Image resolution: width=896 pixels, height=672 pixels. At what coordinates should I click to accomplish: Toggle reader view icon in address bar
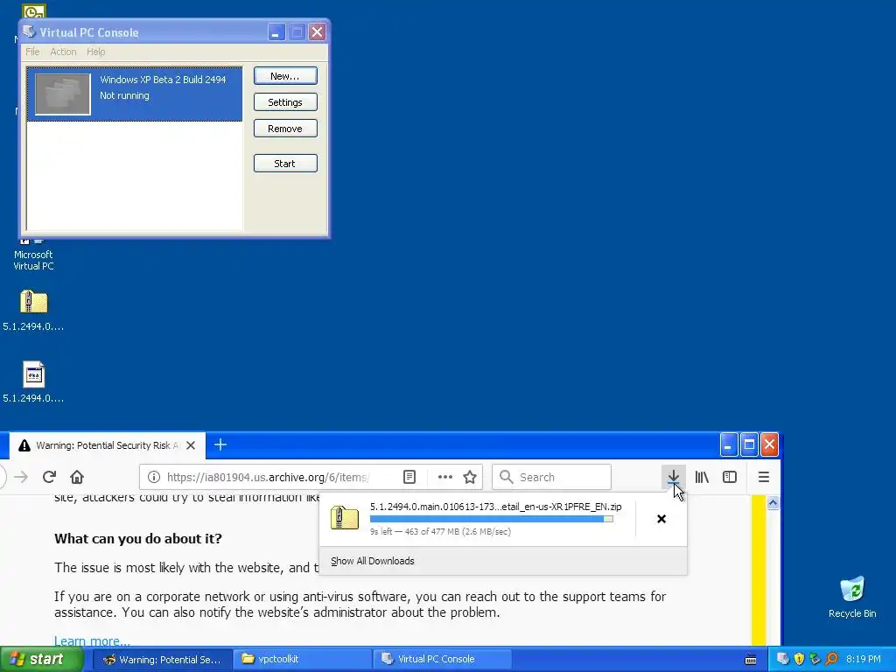click(409, 477)
